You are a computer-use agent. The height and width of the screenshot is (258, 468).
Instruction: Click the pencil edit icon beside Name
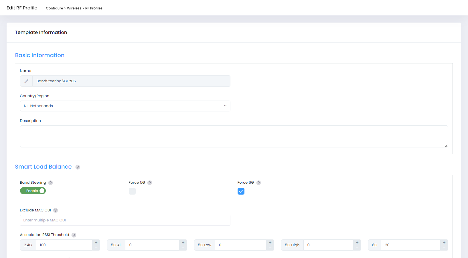(x=26, y=81)
